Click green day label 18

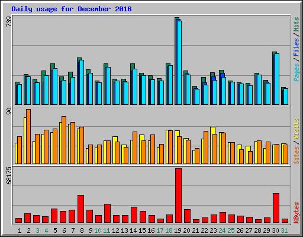(x=169, y=230)
